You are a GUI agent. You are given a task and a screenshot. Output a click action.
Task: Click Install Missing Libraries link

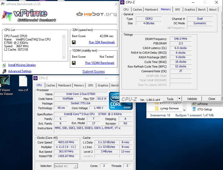22,65
